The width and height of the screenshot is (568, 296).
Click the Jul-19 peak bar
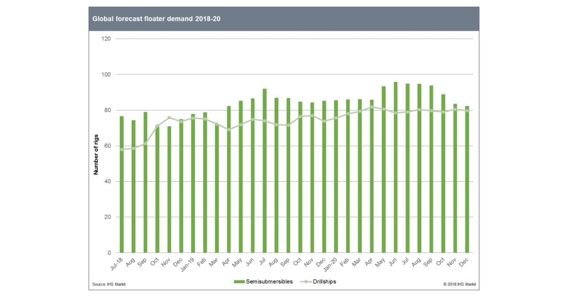click(x=264, y=165)
